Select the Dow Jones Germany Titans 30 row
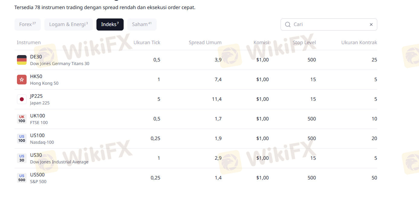The image size is (419, 200). [x=60, y=64]
